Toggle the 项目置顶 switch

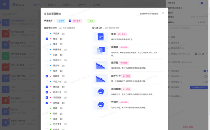(x=205, y=71)
